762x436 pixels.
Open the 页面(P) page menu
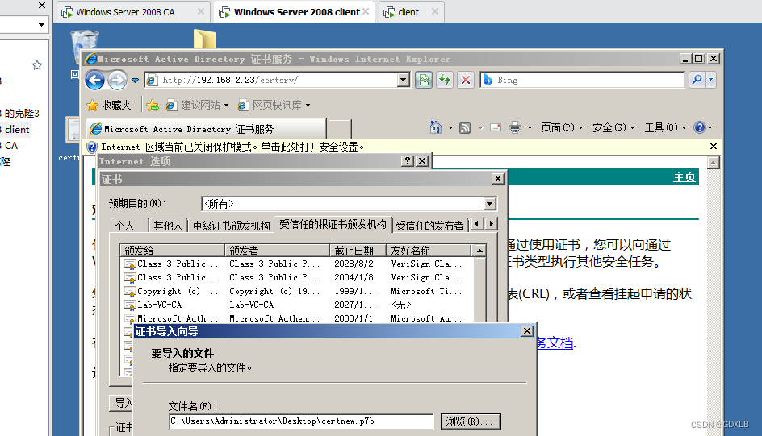[562, 127]
